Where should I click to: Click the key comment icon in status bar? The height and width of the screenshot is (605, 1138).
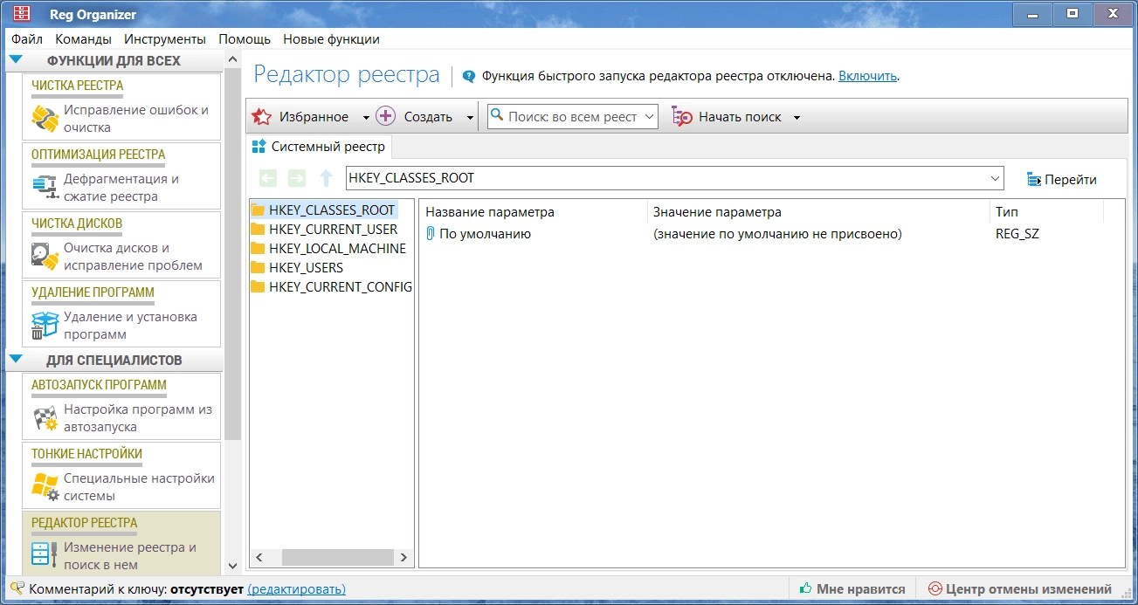17,588
